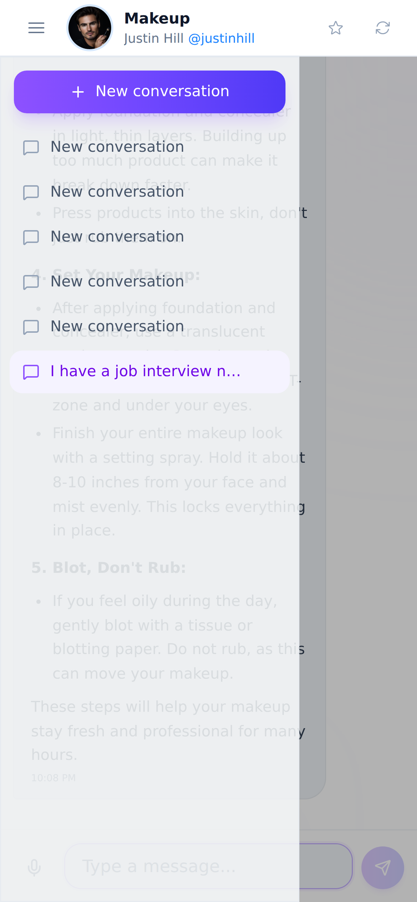The image size is (417, 902).
Task: Favorite this chat with the star icon
Action: (x=336, y=28)
